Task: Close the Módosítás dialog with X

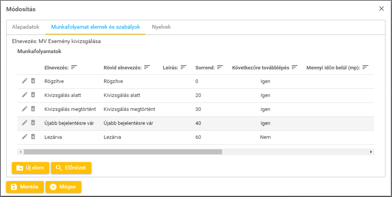Action: coord(382,9)
